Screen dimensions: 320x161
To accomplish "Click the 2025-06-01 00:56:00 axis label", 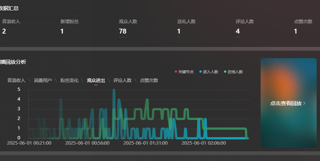I will pos(87,143).
